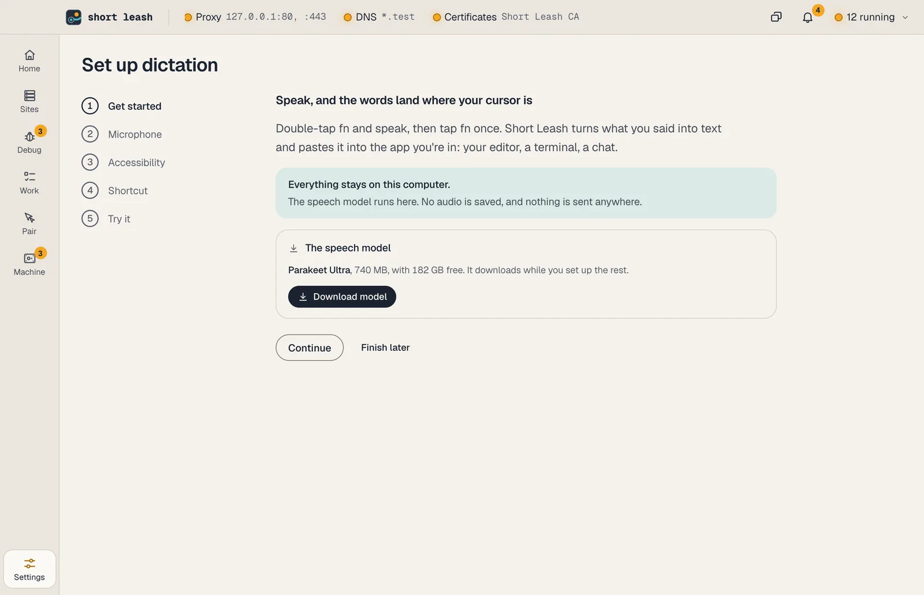924x595 pixels.
Task: Open the Home section in sidebar
Action: pyautogui.click(x=29, y=61)
